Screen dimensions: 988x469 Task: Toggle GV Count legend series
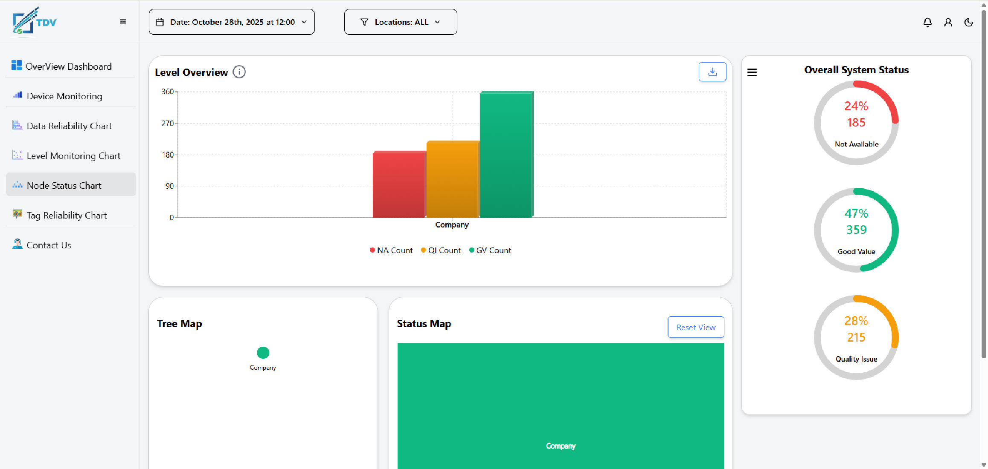[x=490, y=250]
